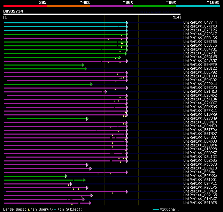Click the 'Large gaps' legend text
Image resolution: width=223 pixels, height=212 pixels.
(x=15, y=210)
